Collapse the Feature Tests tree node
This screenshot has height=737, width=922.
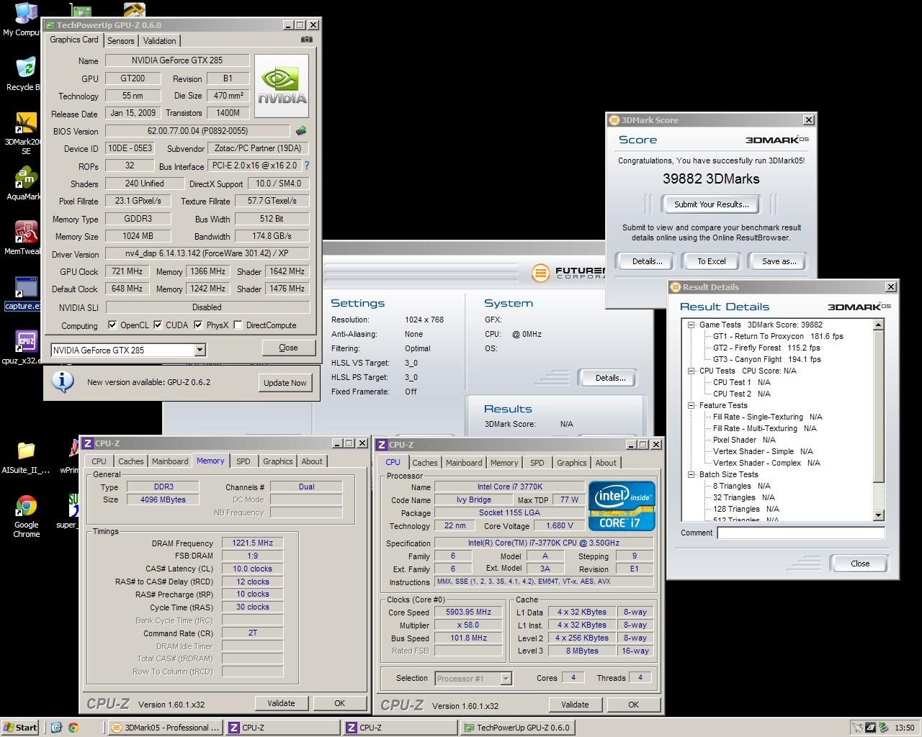(x=691, y=405)
